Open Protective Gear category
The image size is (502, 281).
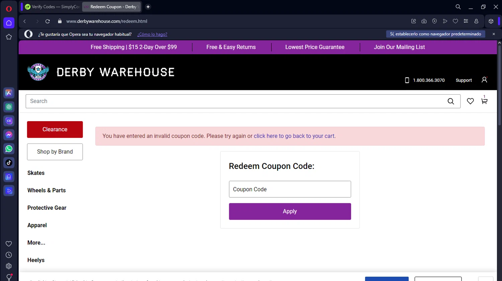[47, 208]
